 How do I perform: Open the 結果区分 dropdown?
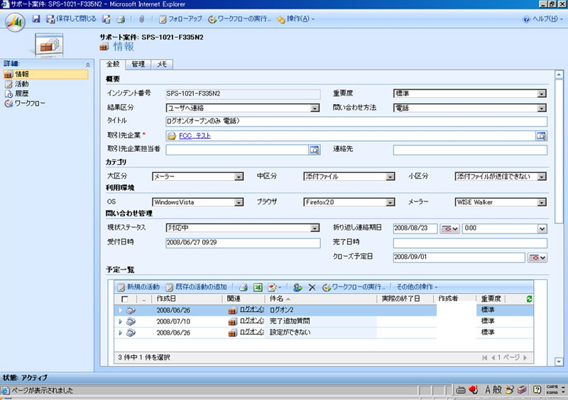pos(315,108)
